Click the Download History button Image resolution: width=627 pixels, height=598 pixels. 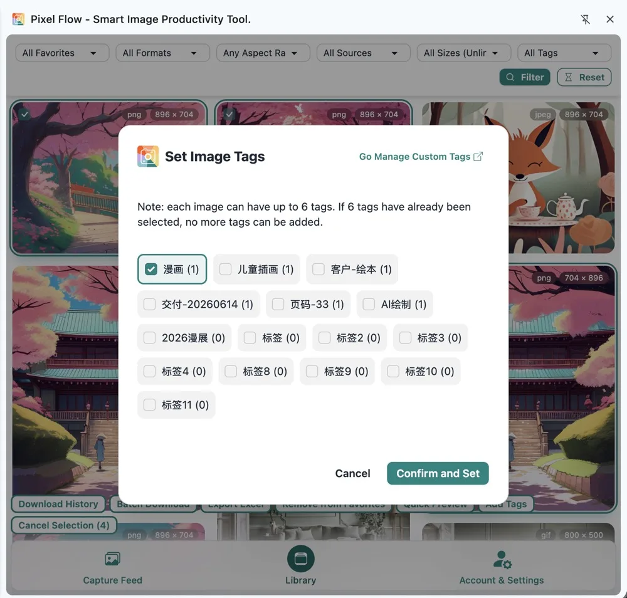58,504
